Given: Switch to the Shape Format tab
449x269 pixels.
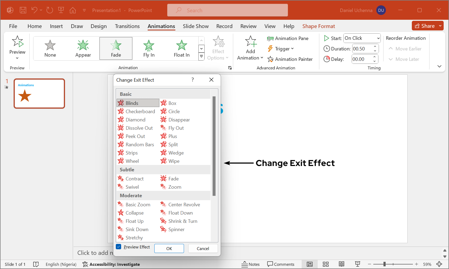Looking at the screenshot, I should 318,26.
